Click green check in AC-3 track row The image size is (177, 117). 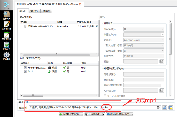64,71
